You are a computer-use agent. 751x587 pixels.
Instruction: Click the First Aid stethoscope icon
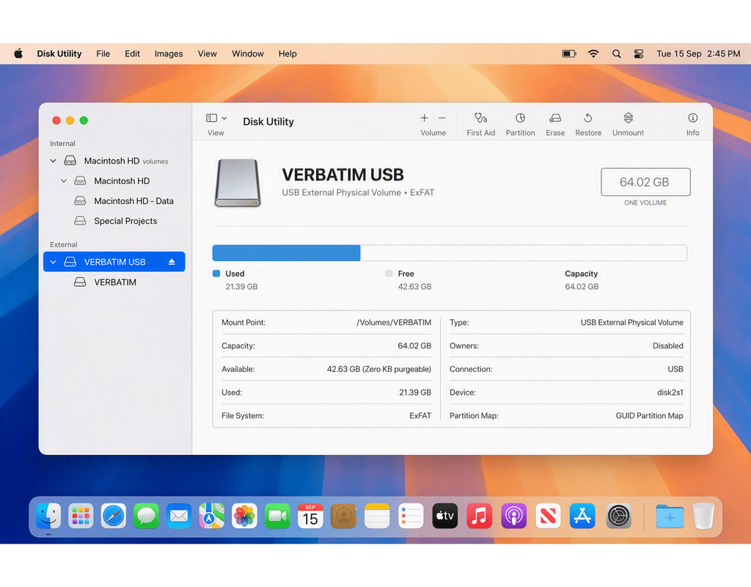pyautogui.click(x=480, y=118)
